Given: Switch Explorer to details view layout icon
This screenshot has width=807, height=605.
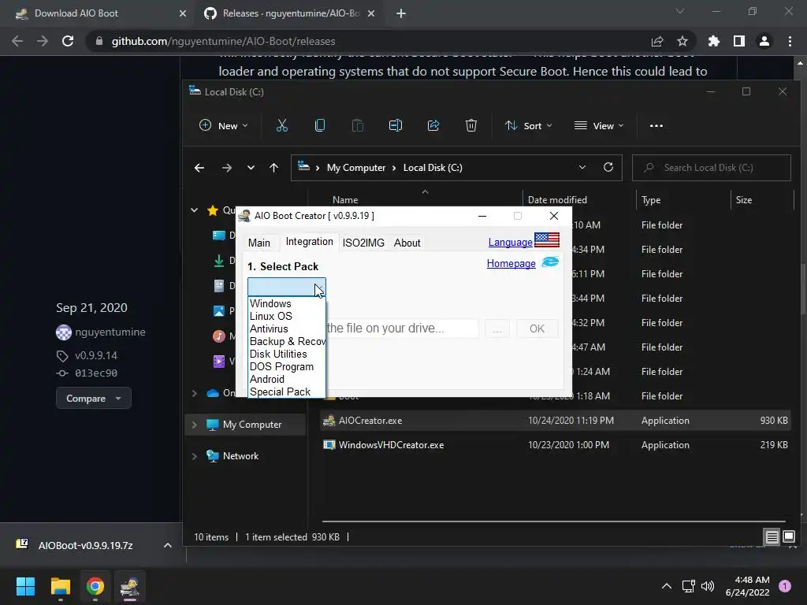Looking at the screenshot, I should pos(772,537).
